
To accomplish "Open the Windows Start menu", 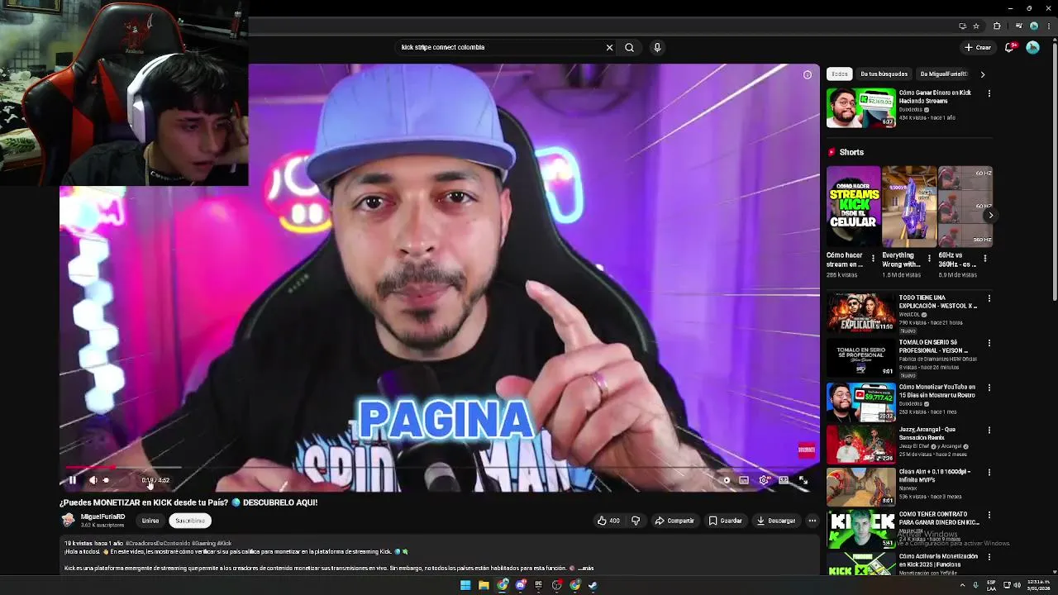I will click(465, 585).
